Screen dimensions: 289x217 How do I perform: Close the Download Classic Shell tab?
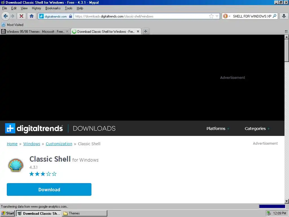(x=138, y=31)
